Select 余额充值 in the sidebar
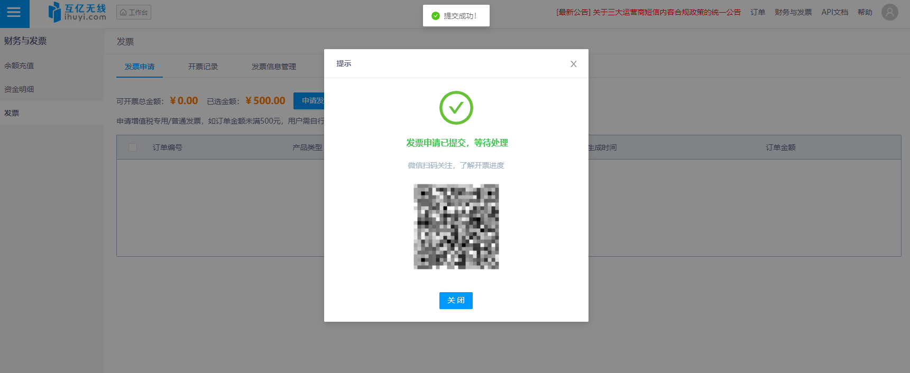Image resolution: width=910 pixels, height=373 pixels. [19, 66]
